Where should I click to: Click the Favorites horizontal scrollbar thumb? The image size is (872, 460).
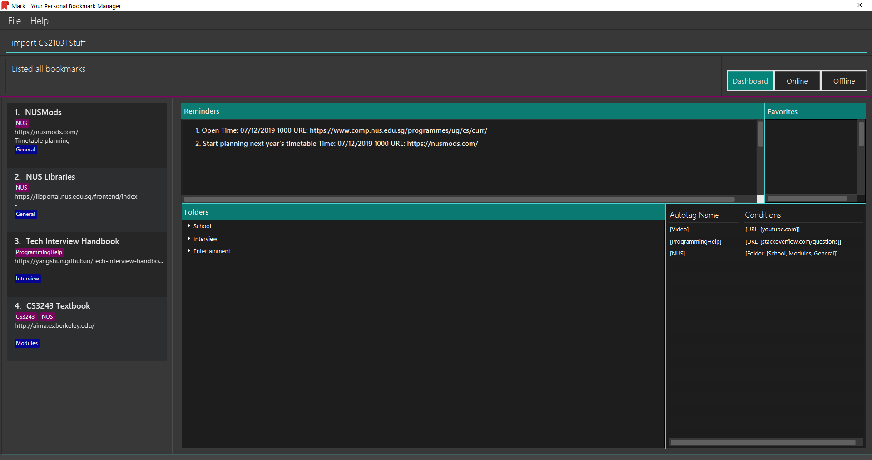tap(807, 199)
